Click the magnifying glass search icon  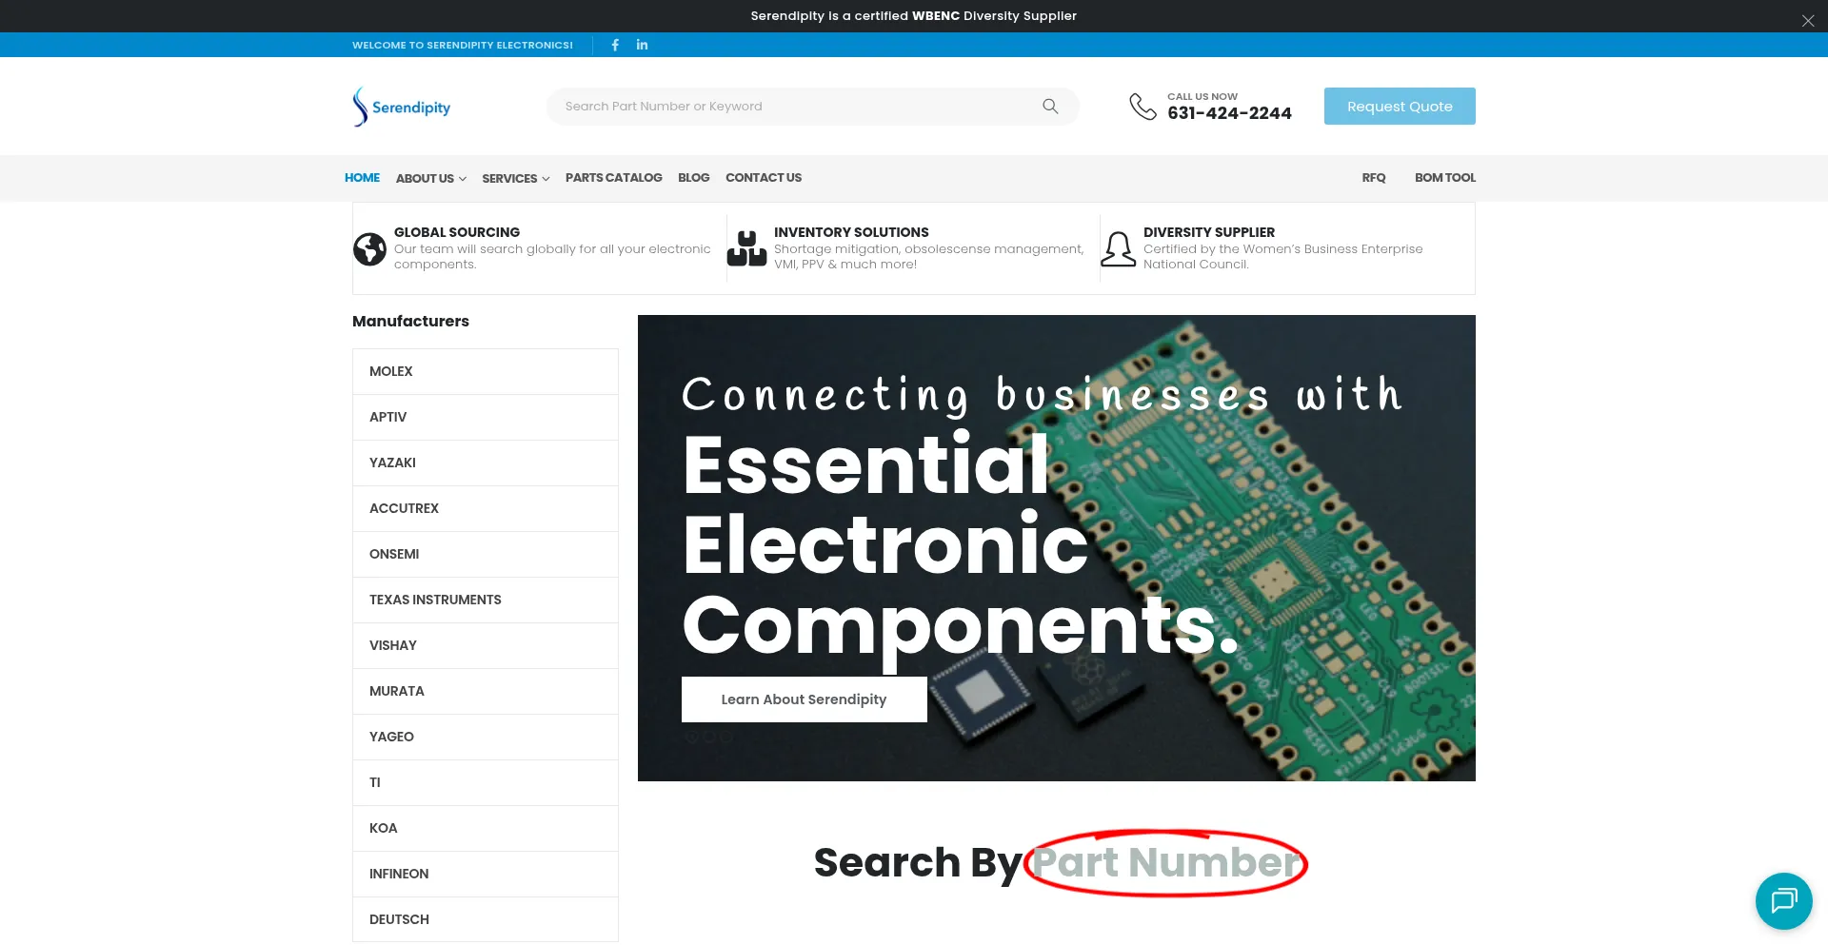tap(1050, 107)
